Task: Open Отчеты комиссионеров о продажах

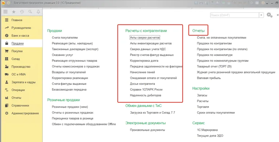Action: coord(76,66)
